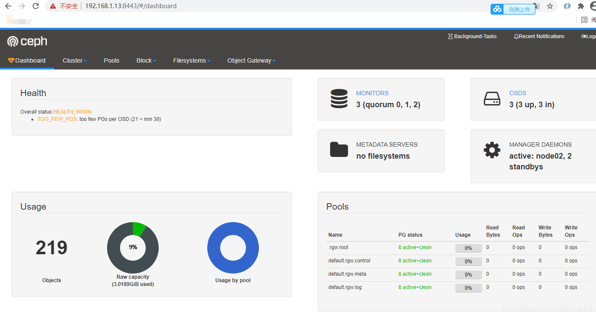Image resolution: width=596 pixels, height=316 pixels.
Task: Click the not-secure warning triangle icon
Action: tap(53, 6)
